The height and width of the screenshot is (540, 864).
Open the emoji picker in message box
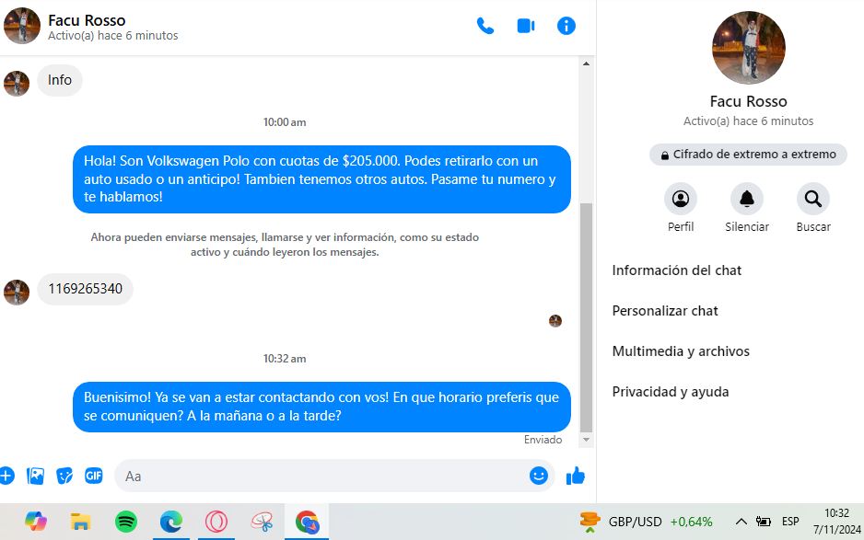[538, 476]
